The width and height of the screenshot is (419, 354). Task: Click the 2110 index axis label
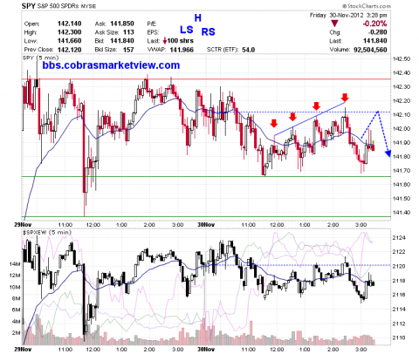[399, 337]
